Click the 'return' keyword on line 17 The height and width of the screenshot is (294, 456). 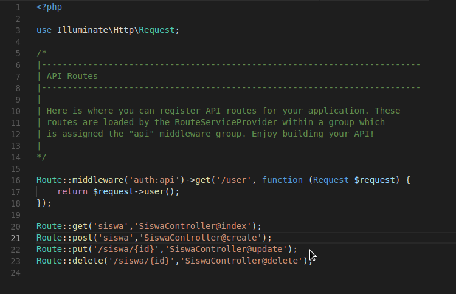click(x=72, y=191)
